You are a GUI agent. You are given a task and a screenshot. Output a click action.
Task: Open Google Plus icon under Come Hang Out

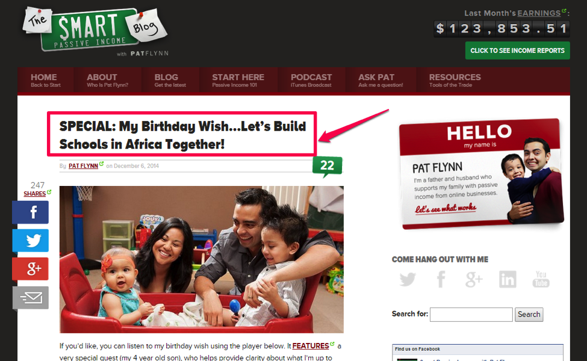474,279
